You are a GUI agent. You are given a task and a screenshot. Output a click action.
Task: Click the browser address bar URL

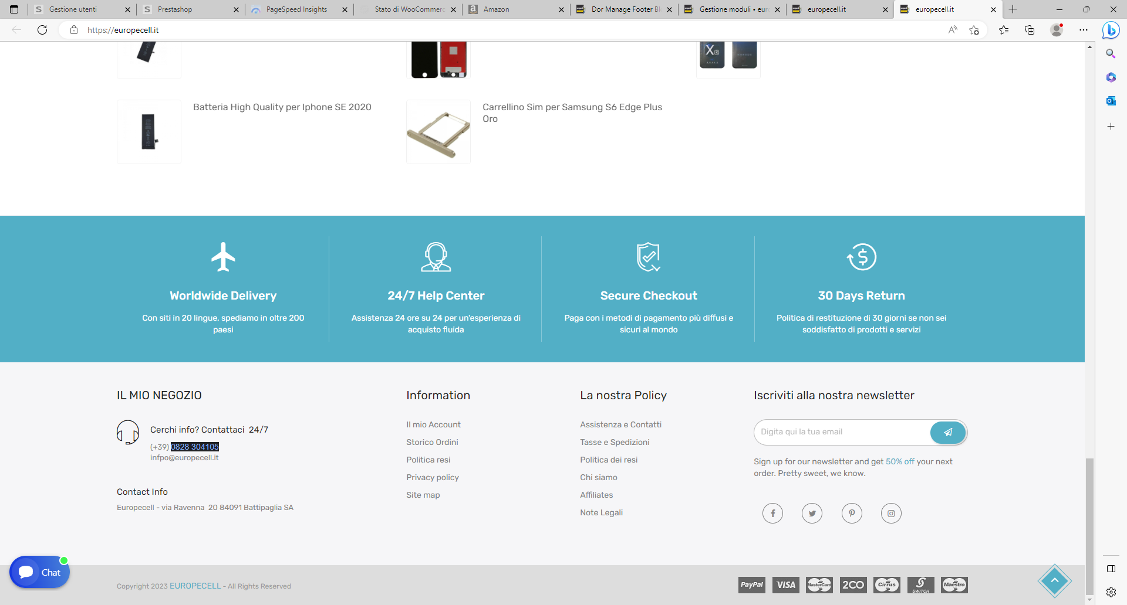tap(123, 30)
